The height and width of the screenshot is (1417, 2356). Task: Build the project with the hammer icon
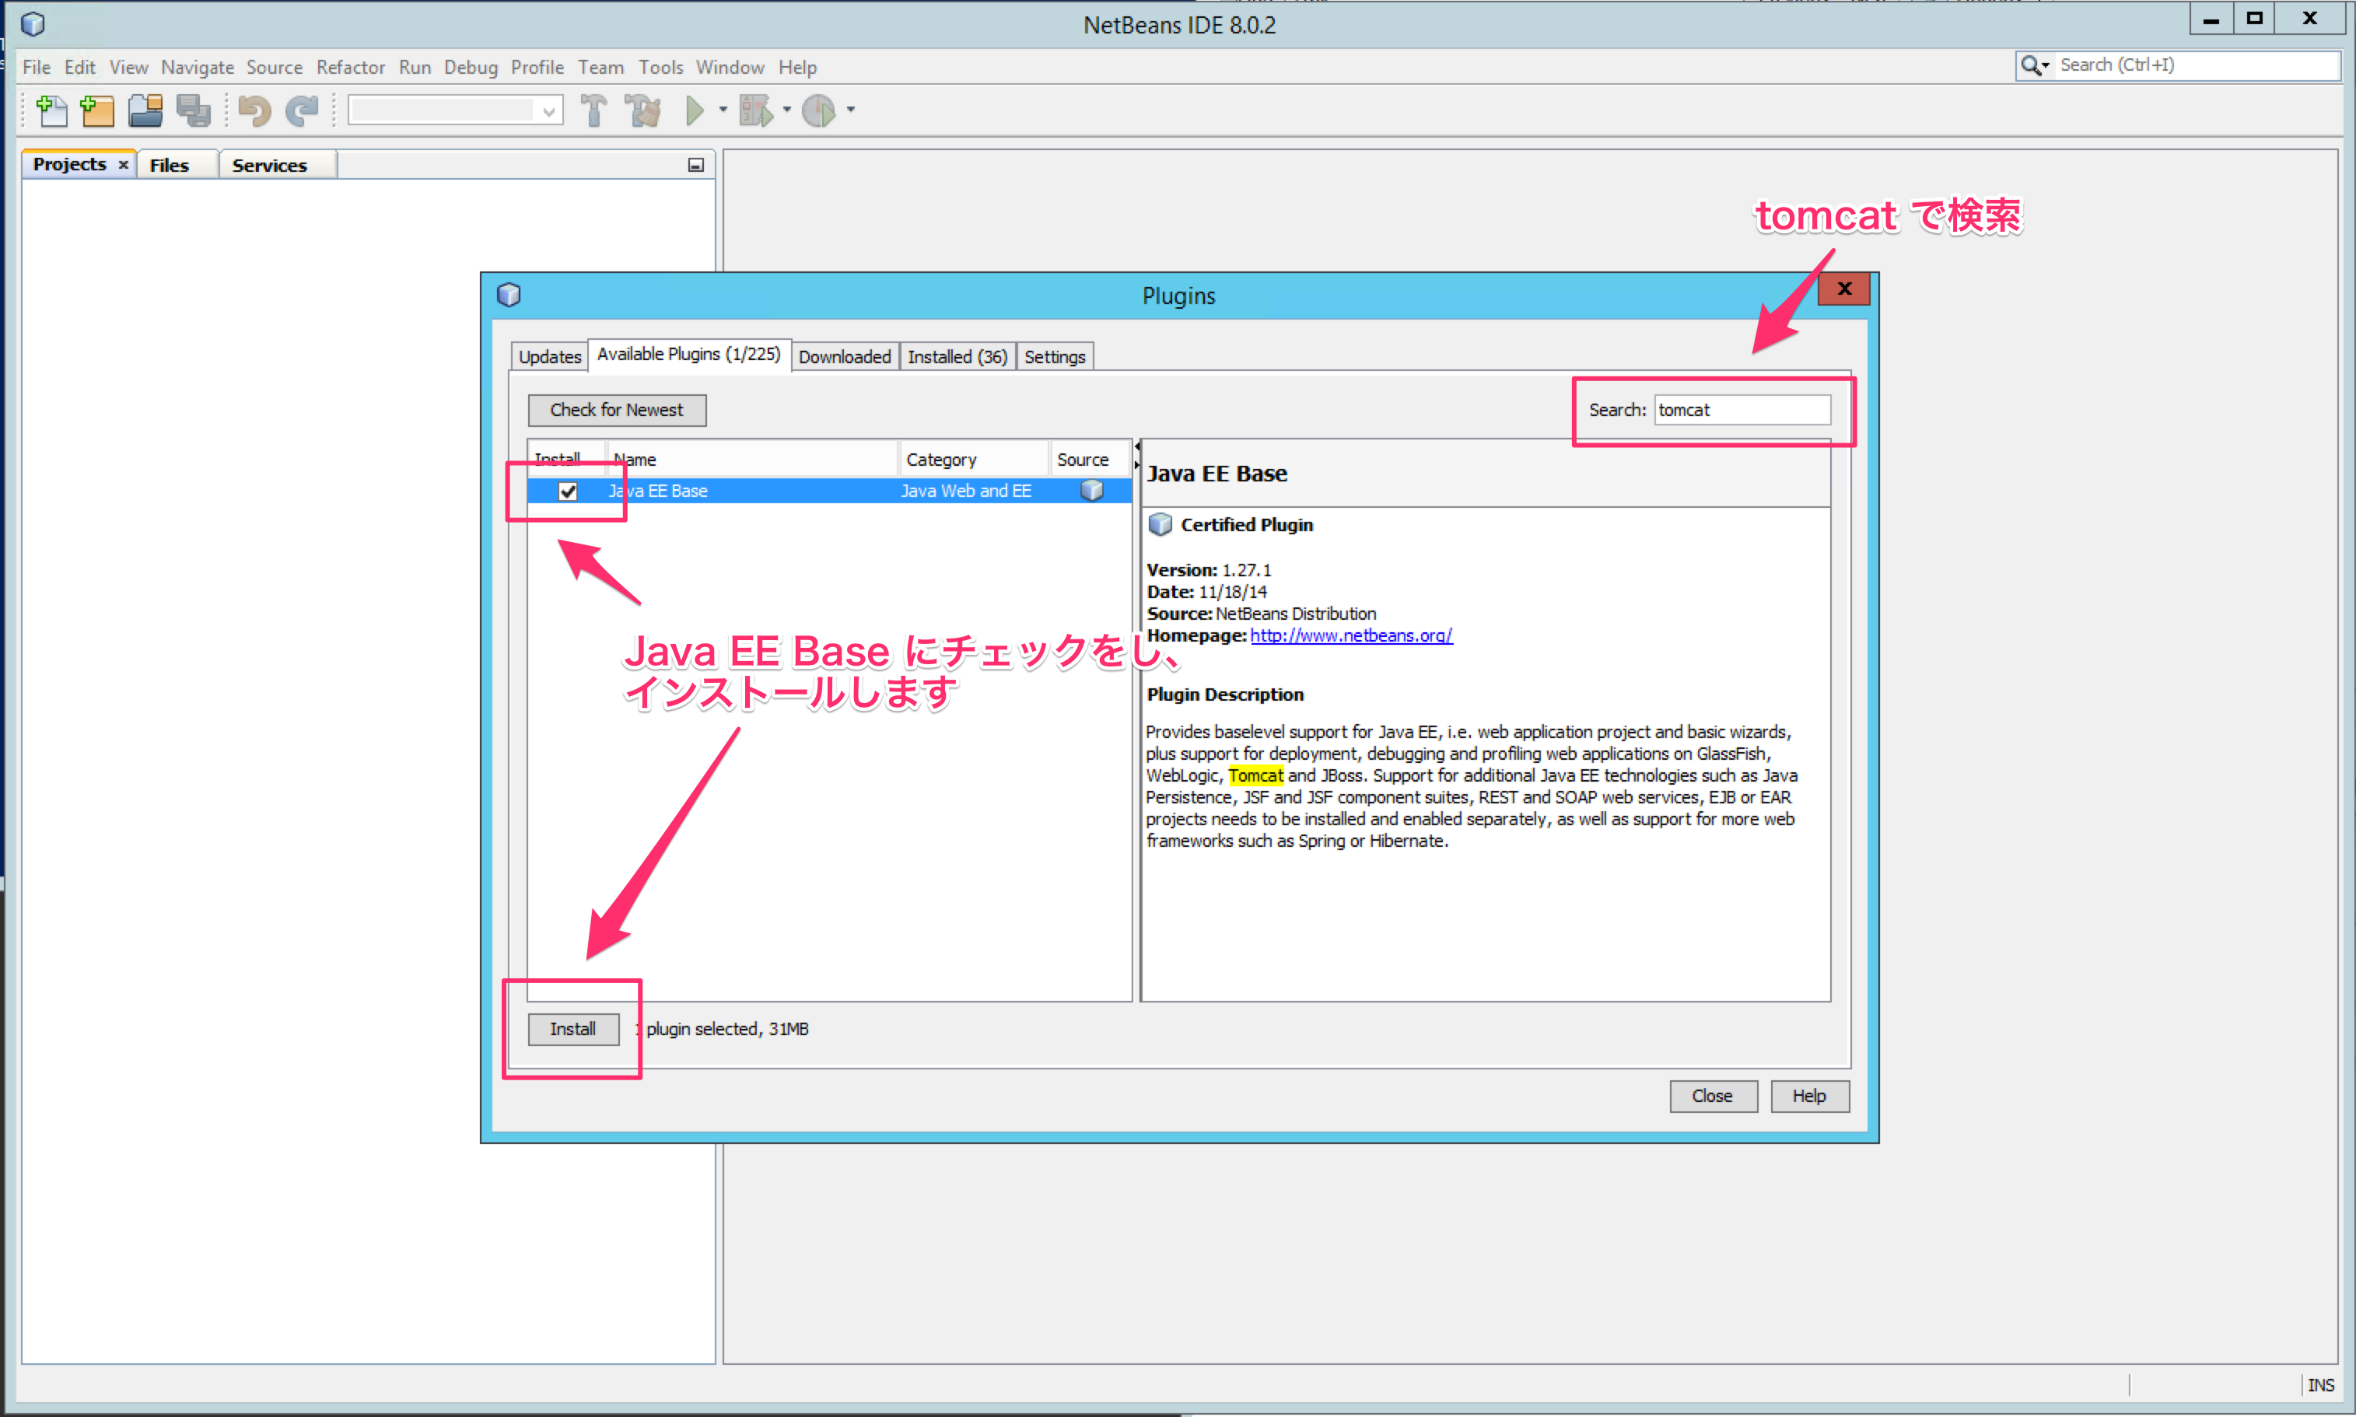point(594,110)
